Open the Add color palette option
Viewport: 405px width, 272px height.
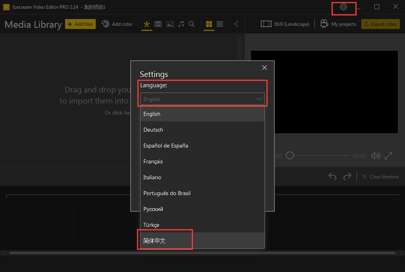(117, 24)
